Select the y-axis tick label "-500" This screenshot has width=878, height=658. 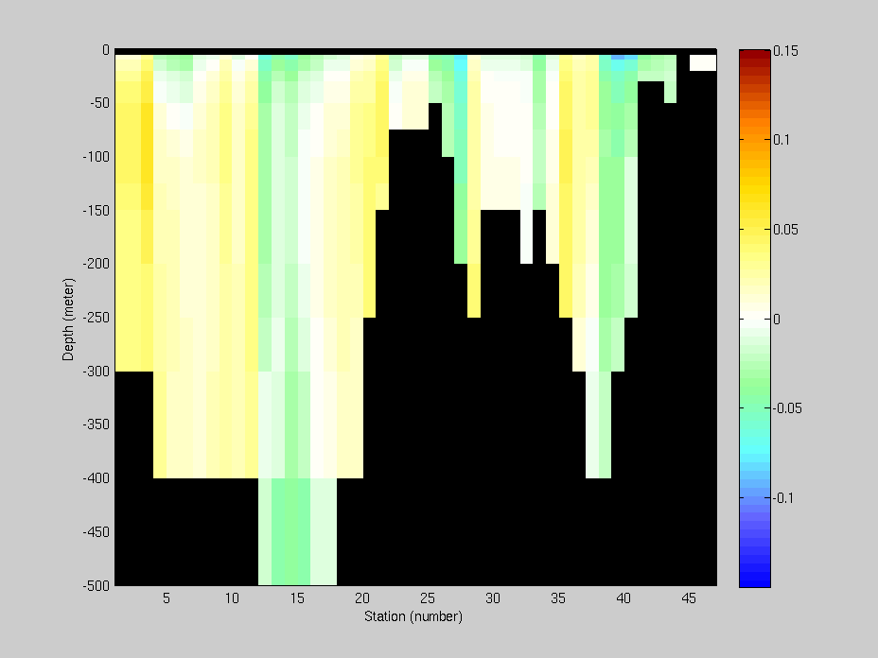pos(97,586)
